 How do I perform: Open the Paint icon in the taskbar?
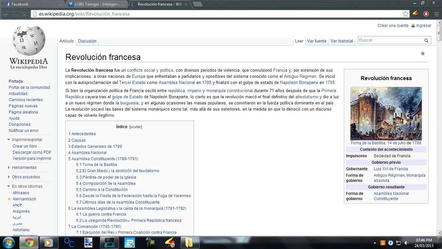[x=89, y=243]
